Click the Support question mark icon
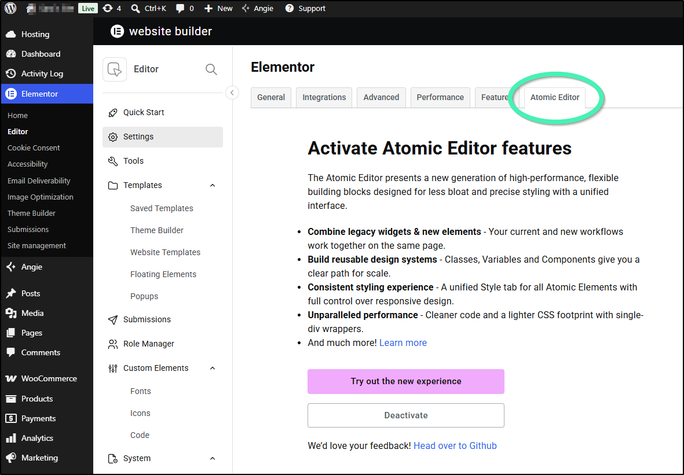The image size is (684, 475). pos(289,8)
